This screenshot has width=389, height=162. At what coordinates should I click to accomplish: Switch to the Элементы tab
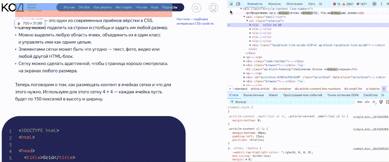pyautogui.click(x=254, y=4)
